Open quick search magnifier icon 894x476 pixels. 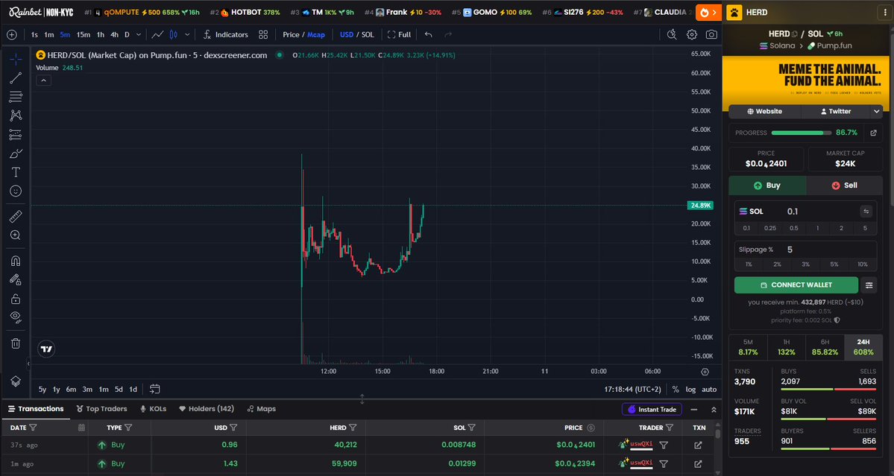(673, 35)
